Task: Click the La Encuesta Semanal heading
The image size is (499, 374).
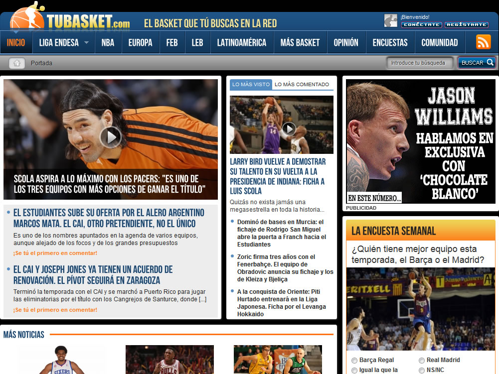Action: [x=393, y=231]
